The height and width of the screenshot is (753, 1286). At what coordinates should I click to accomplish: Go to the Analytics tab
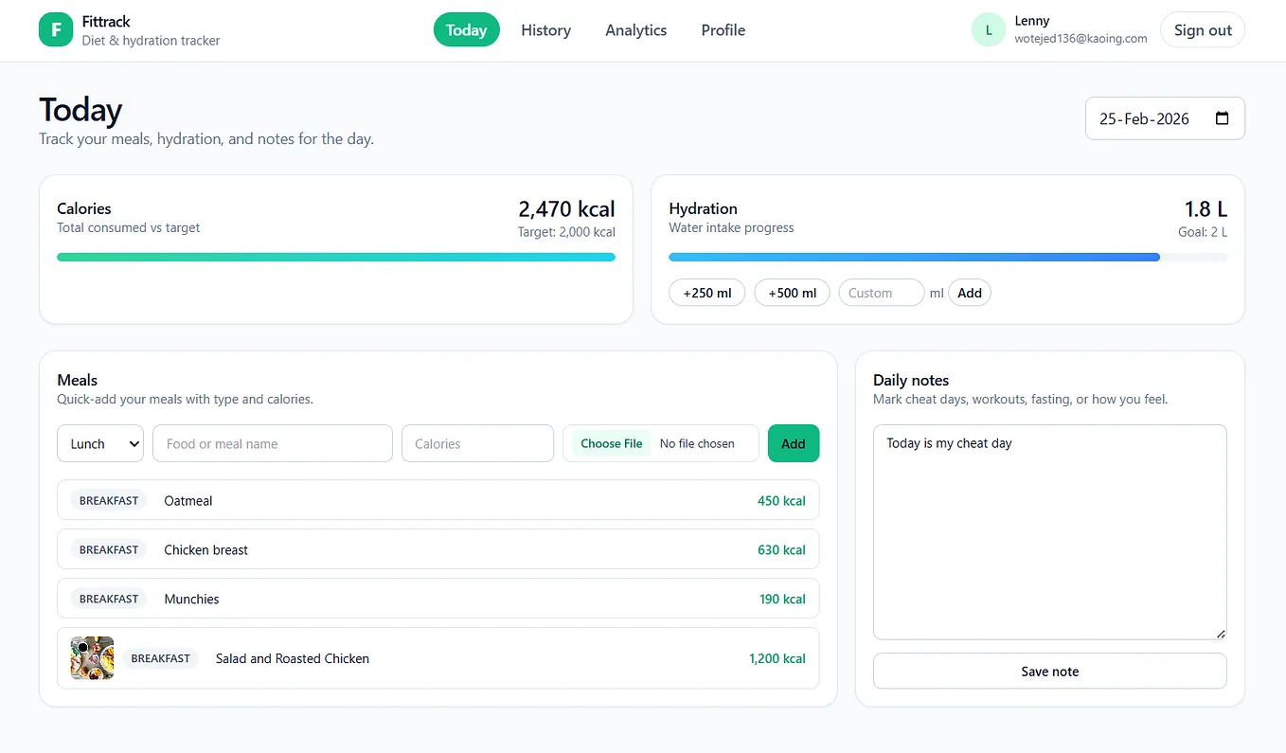click(635, 30)
